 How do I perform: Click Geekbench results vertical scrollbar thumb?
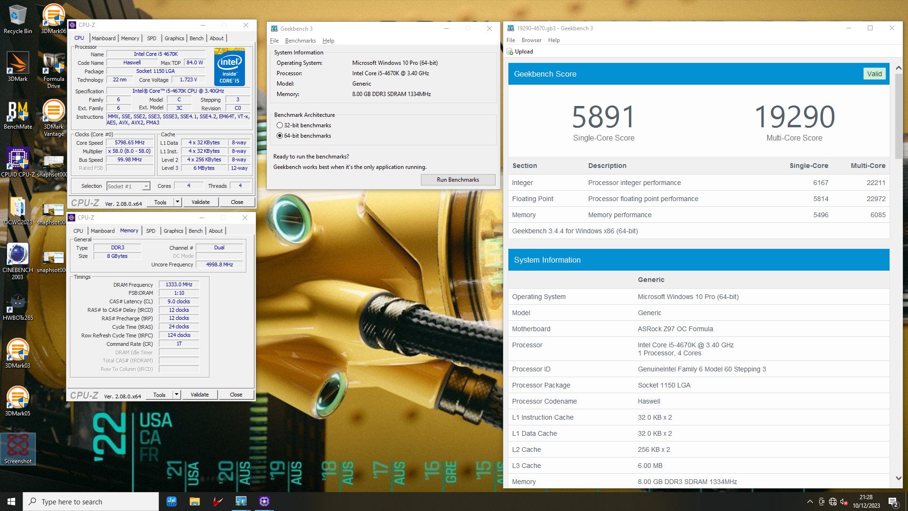tap(899, 116)
